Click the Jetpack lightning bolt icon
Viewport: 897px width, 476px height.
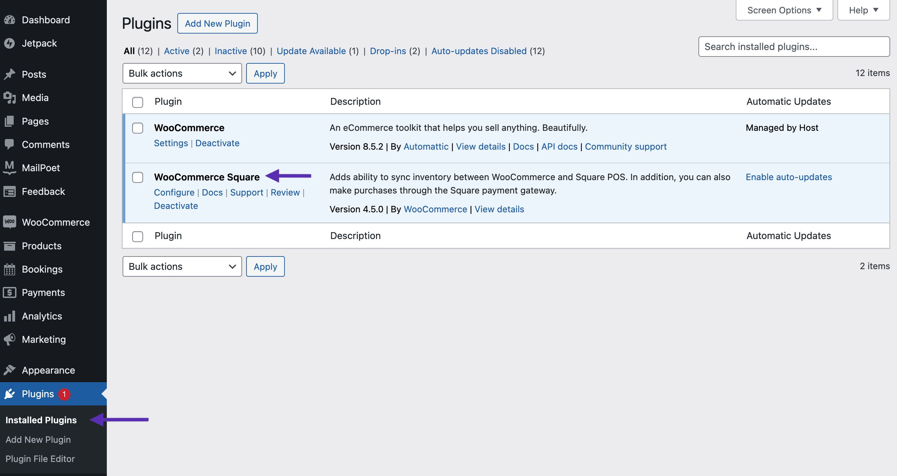[x=10, y=43]
